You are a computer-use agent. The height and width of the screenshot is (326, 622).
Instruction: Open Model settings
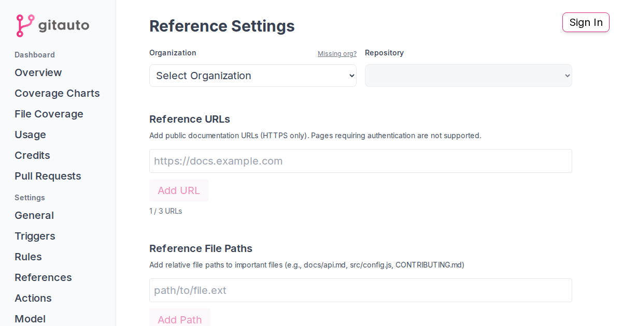(30, 319)
